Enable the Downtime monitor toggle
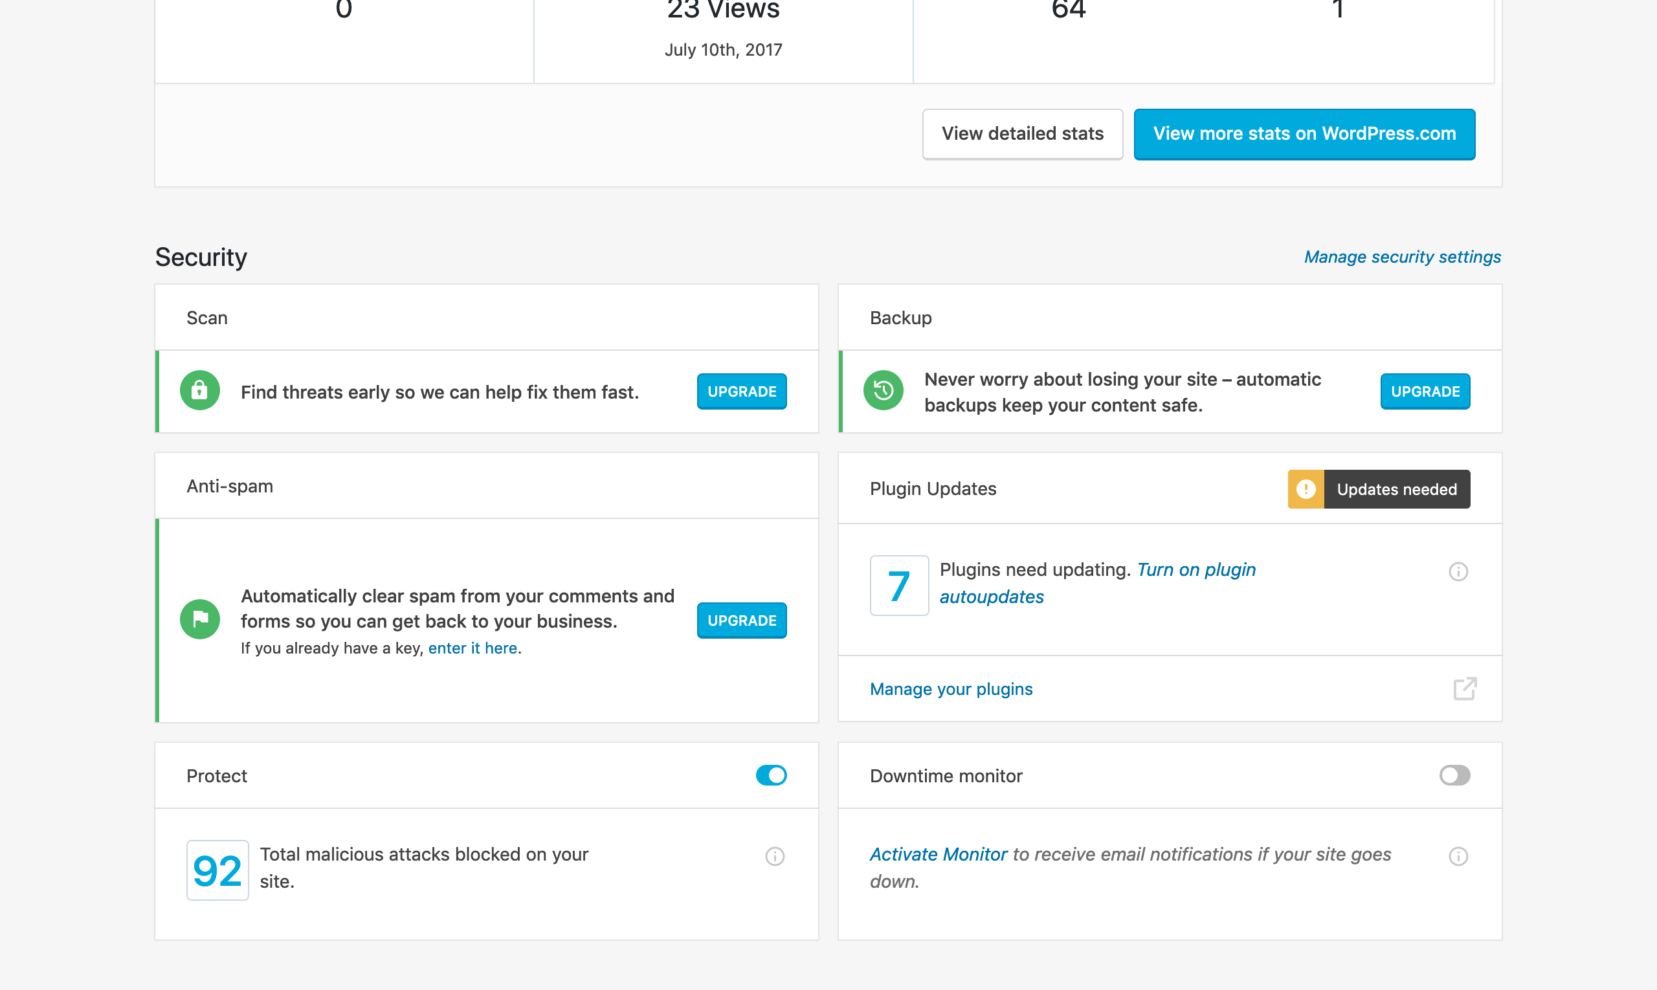Viewport: 1657px width, 990px height. 1454,775
